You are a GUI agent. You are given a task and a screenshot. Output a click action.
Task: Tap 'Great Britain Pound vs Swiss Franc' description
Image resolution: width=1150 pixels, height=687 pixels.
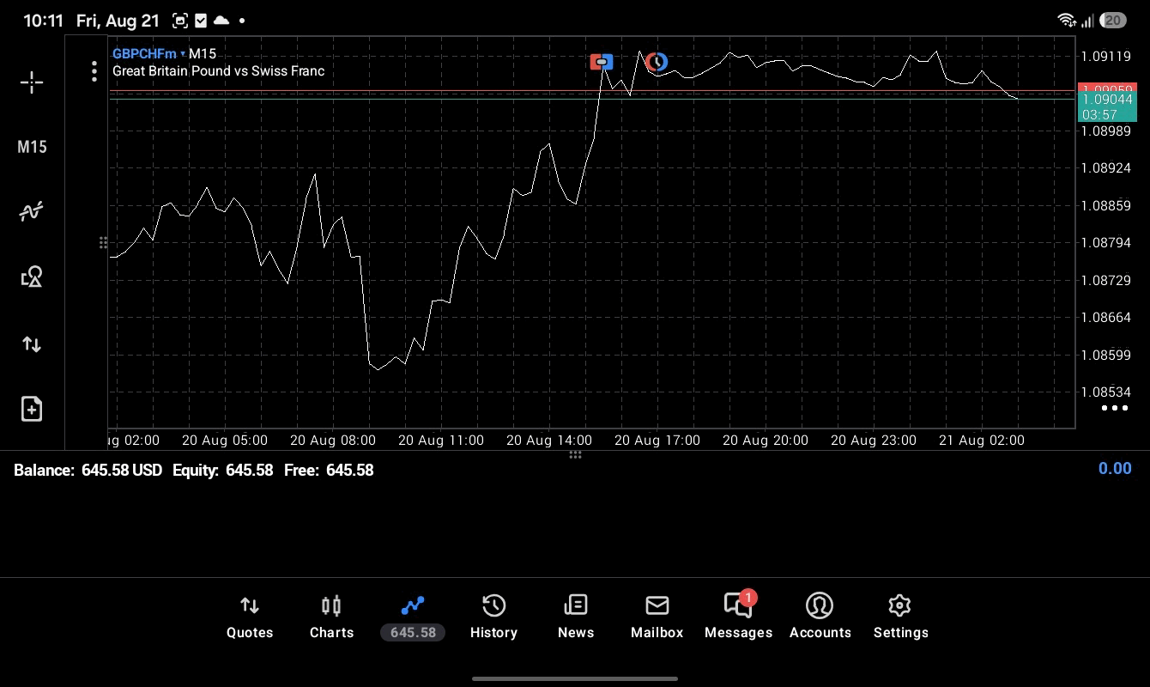click(x=219, y=71)
